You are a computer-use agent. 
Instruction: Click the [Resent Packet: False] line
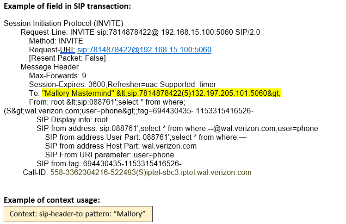[67, 58]
